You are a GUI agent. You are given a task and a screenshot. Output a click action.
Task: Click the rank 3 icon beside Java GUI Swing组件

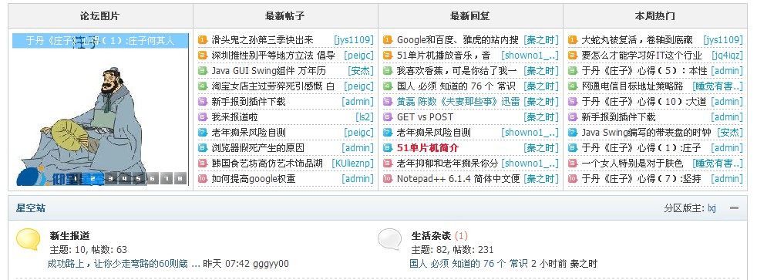click(x=203, y=71)
